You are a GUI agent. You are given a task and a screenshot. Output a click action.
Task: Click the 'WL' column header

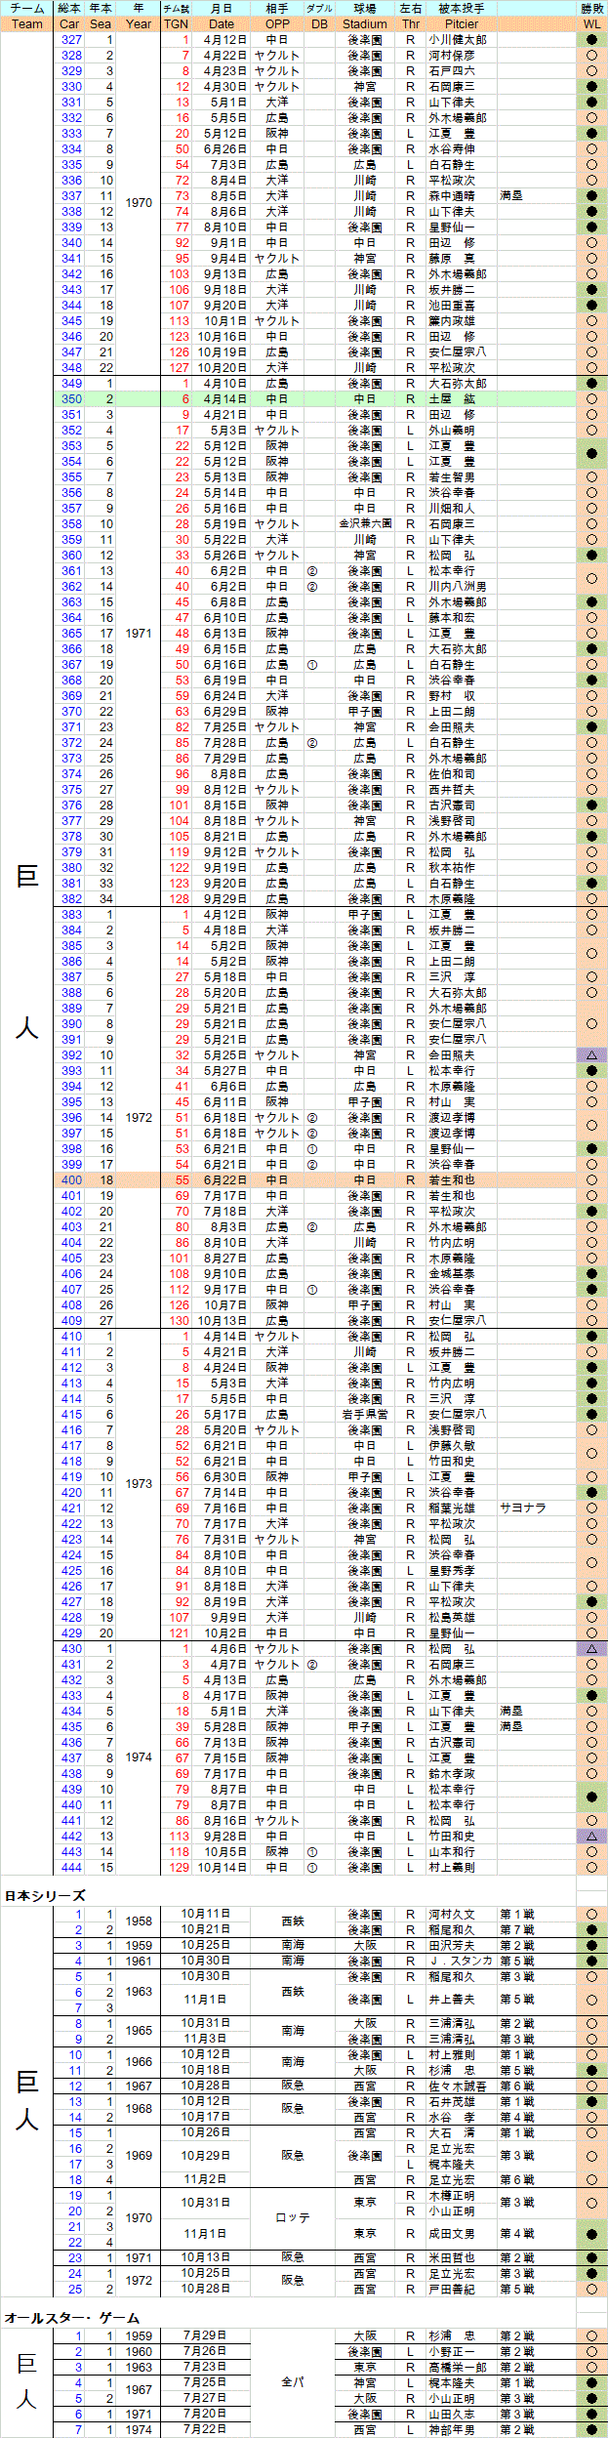tap(591, 23)
